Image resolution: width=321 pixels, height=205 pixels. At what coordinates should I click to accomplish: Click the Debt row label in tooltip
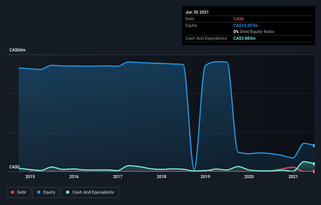point(190,19)
